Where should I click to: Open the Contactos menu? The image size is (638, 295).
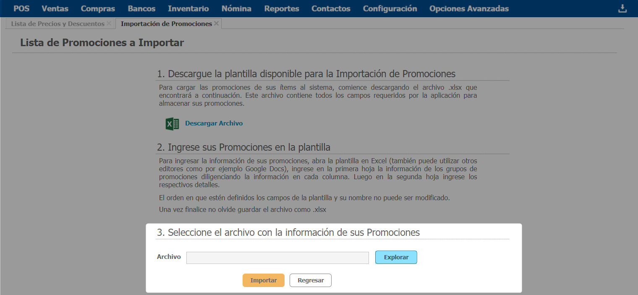pos(331,9)
